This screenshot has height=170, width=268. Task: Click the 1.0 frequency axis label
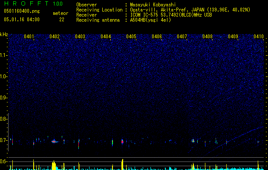click(4, 76)
